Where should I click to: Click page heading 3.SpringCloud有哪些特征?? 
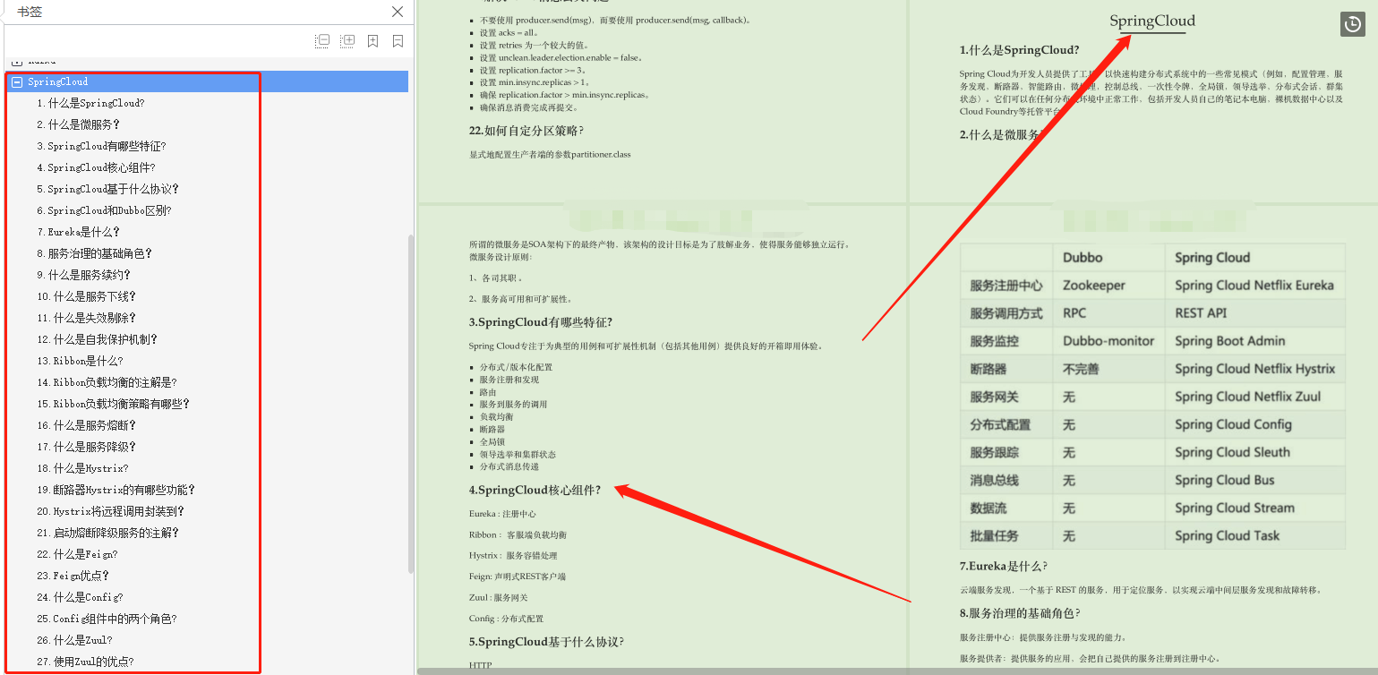pos(540,322)
